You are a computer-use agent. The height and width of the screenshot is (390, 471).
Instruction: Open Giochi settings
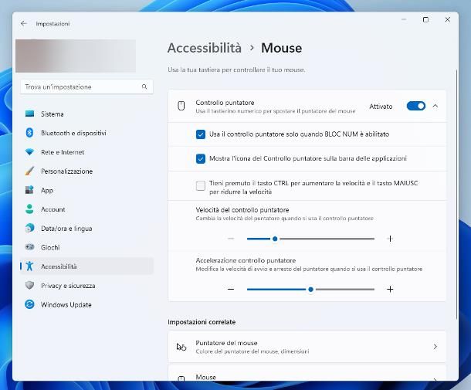(86, 247)
